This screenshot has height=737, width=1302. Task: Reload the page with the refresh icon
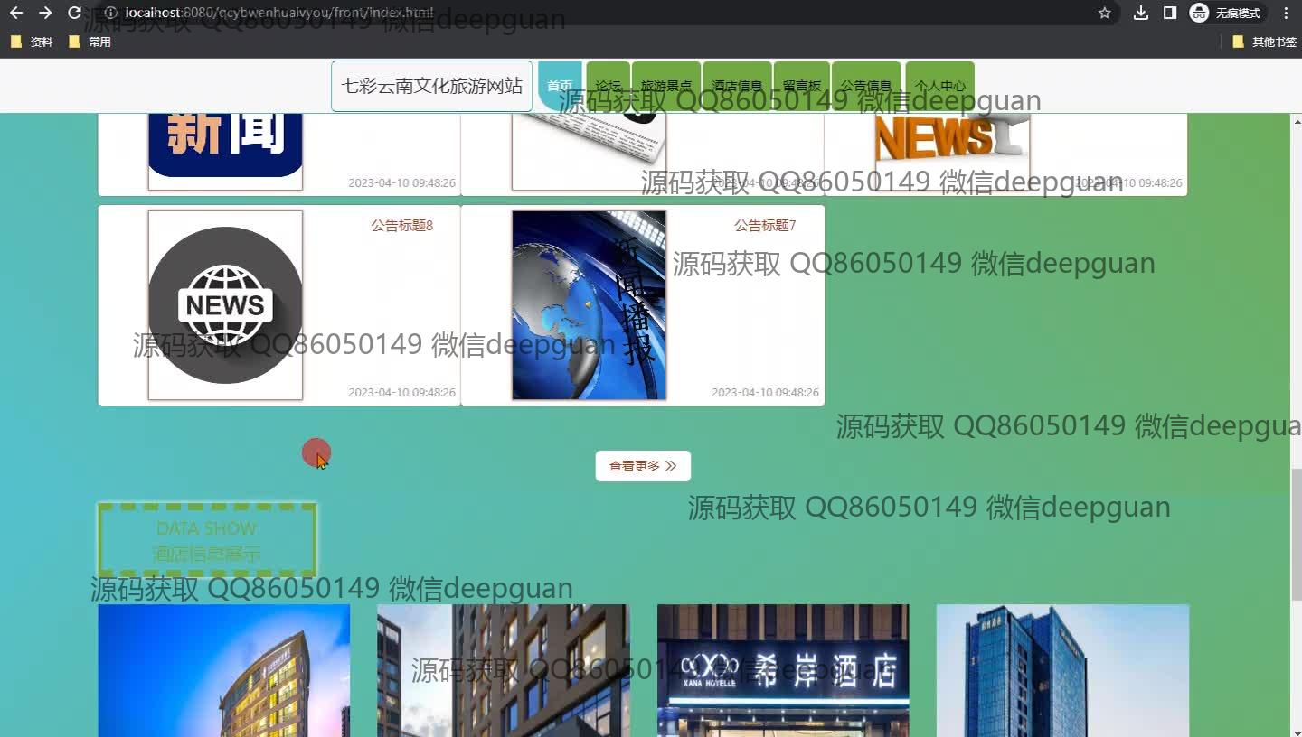pos(75,13)
